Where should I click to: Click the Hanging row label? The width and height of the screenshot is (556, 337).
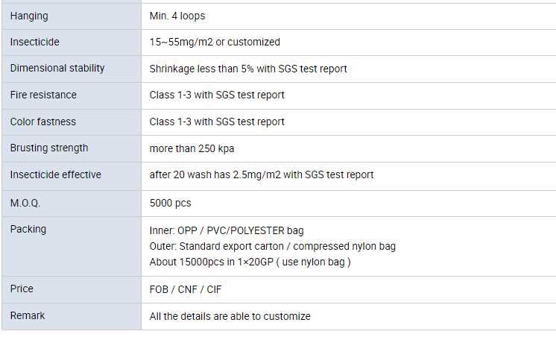tap(29, 16)
